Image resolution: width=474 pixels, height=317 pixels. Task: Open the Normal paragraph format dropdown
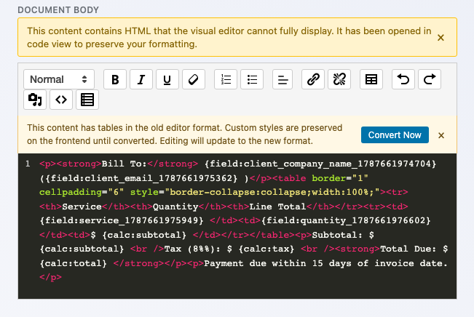[59, 79]
